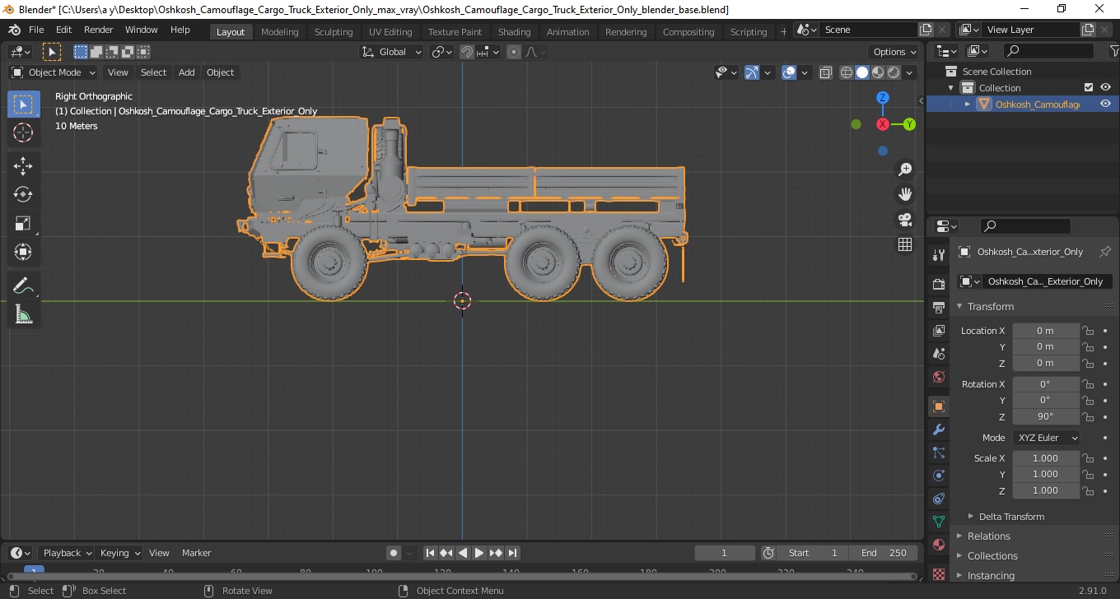The image size is (1120, 599).
Task: Expand the Delta Transform panel
Action: [x=1011, y=517]
